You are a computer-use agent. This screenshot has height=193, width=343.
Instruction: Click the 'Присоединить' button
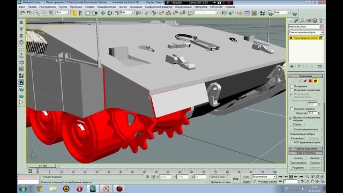[298, 163]
